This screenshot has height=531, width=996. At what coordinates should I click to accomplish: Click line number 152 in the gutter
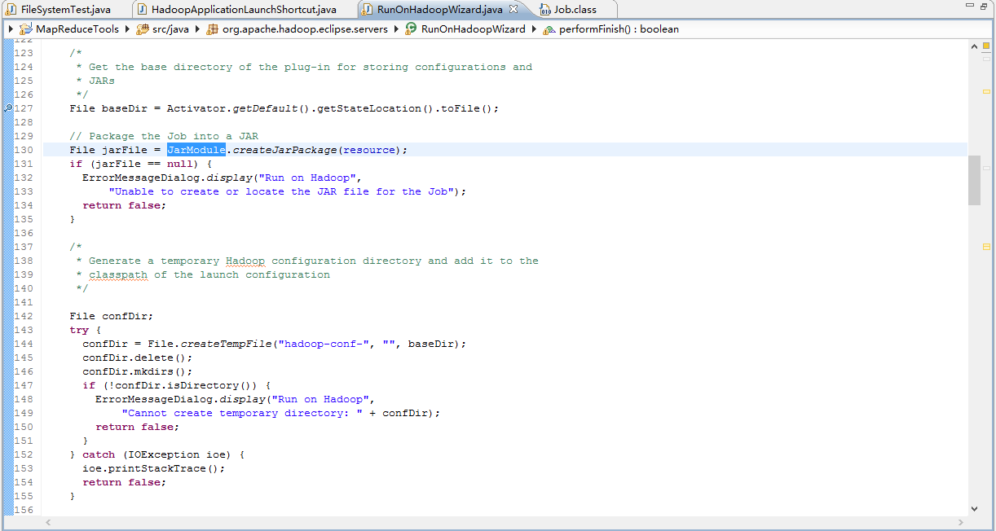[24, 454]
